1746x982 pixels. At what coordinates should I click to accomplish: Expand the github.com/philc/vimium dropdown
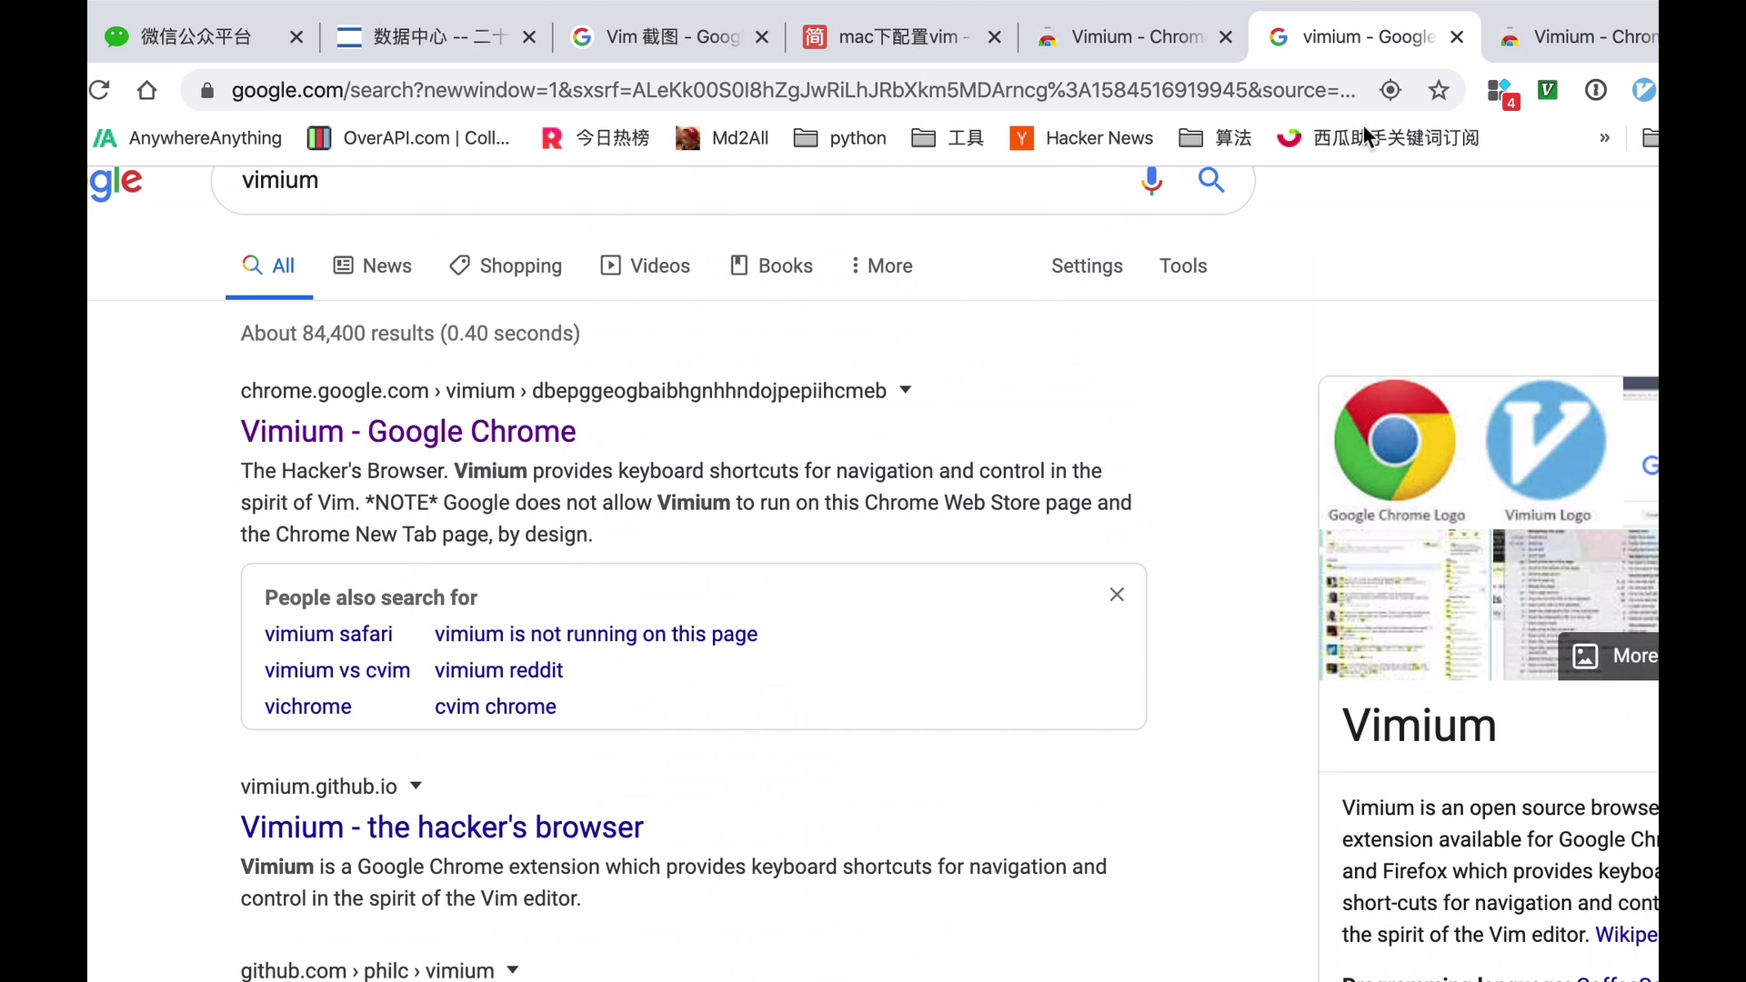pyautogui.click(x=512, y=970)
